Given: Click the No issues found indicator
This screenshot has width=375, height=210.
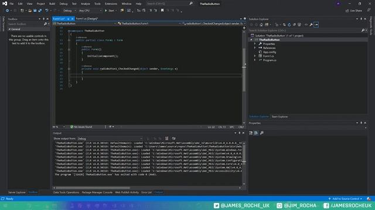Looking at the screenshot, I should 81,127.
